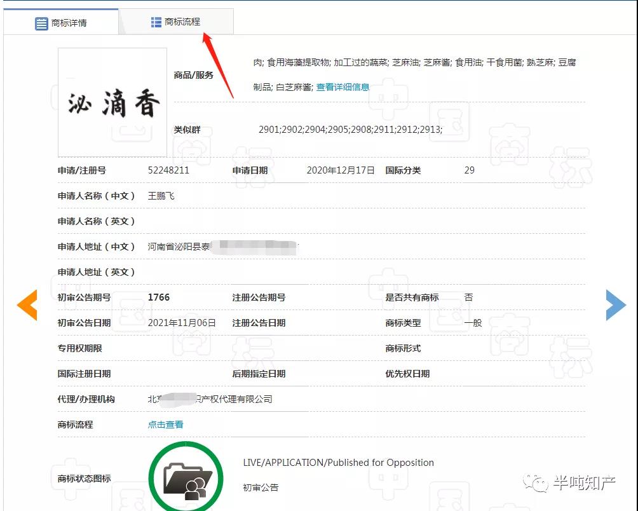Open the 查看详细信息 link
This screenshot has height=511, width=638.
pos(343,87)
